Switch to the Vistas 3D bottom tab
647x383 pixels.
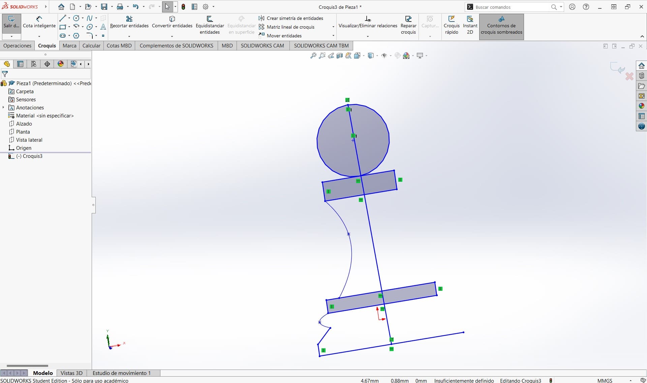pyautogui.click(x=71, y=373)
